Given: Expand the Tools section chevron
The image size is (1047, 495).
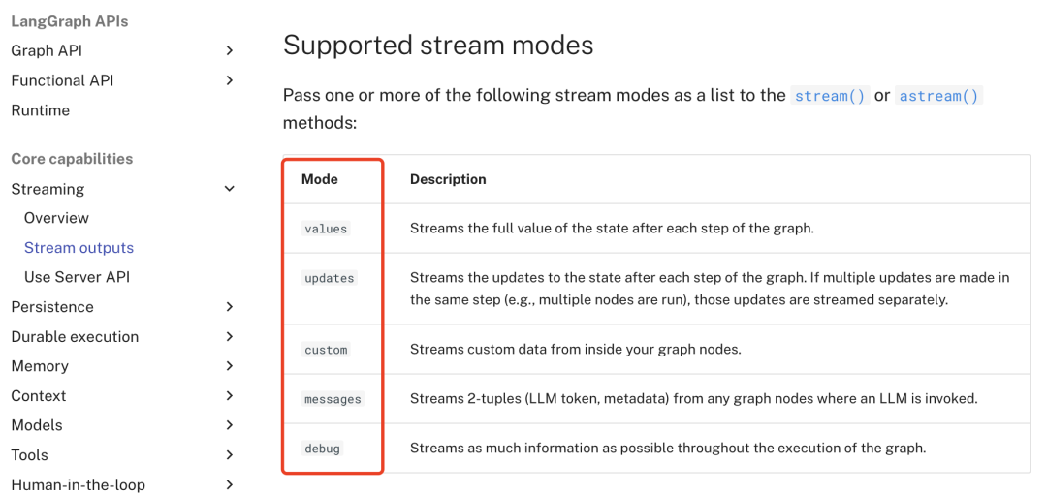Looking at the screenshot, I should coord(229,455).
